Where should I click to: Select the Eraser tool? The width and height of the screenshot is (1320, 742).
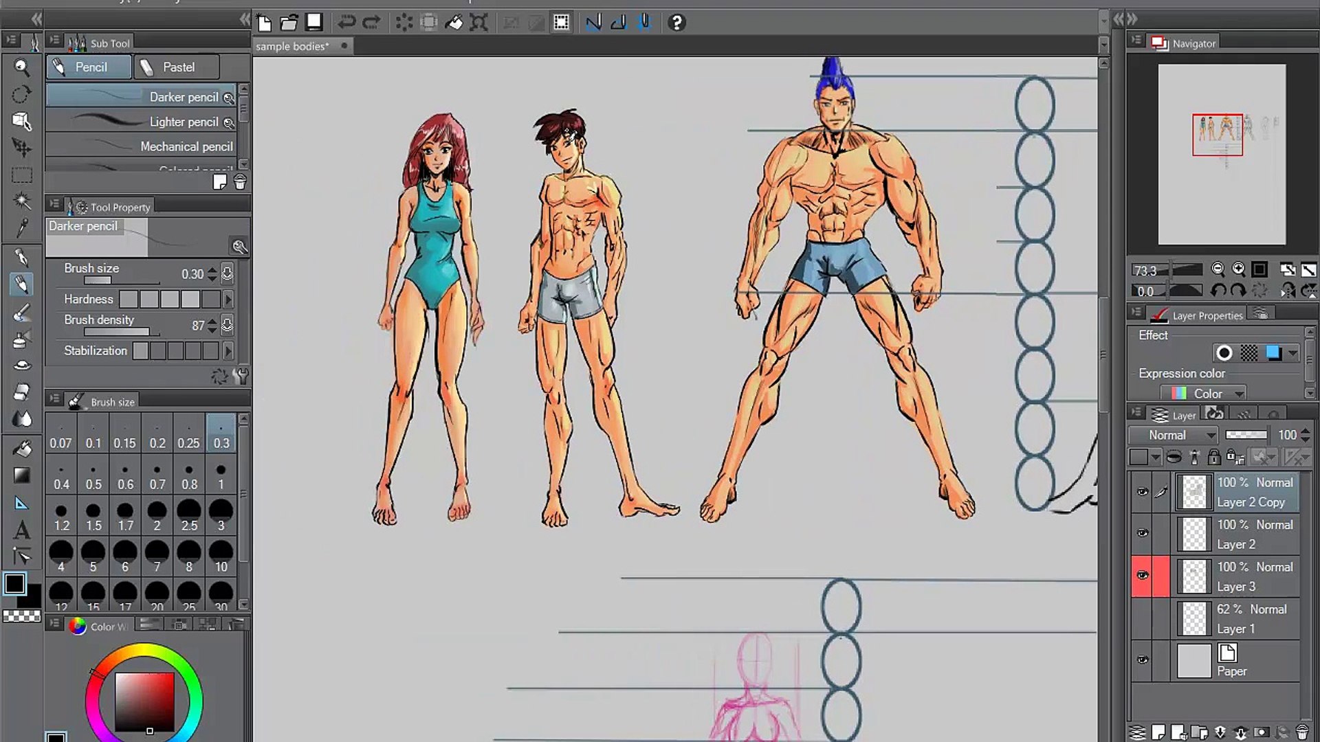click(22, 392)
